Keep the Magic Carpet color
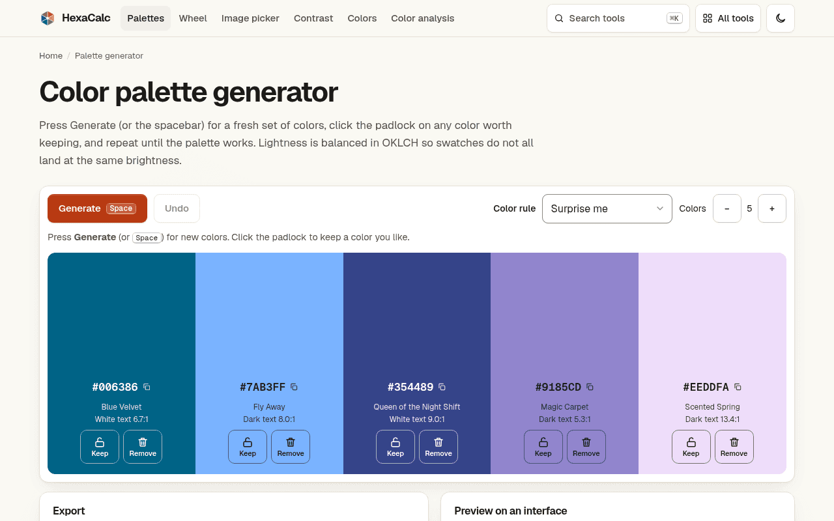This screenshot has height=521, width=834. click(543, 447)
